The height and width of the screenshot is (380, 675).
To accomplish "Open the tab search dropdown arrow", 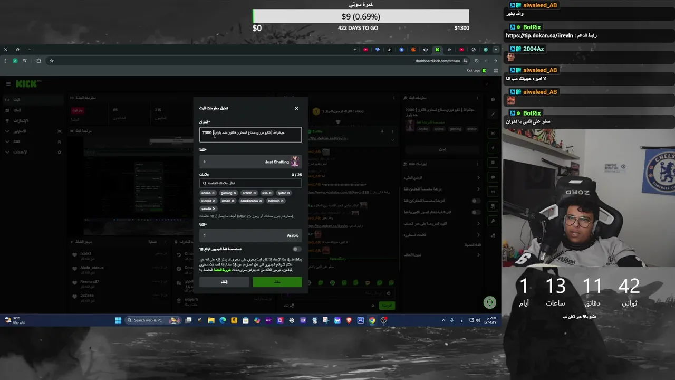I will coord(496,50).
